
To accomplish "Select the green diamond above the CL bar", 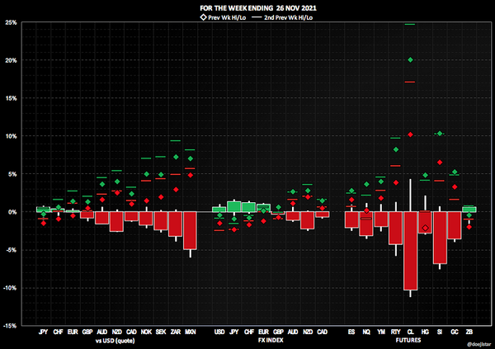I will (x=410, y=60).
